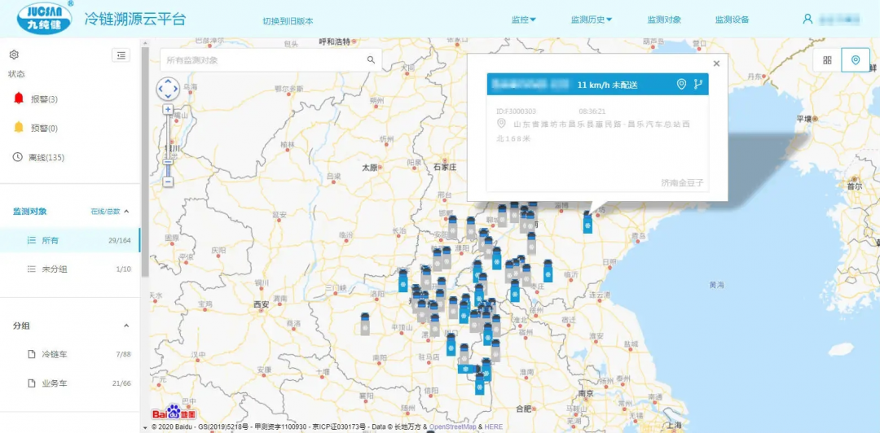Click sidebar vertical scrollbar
This screenshot has height=433, width=880.
point(145,161)
